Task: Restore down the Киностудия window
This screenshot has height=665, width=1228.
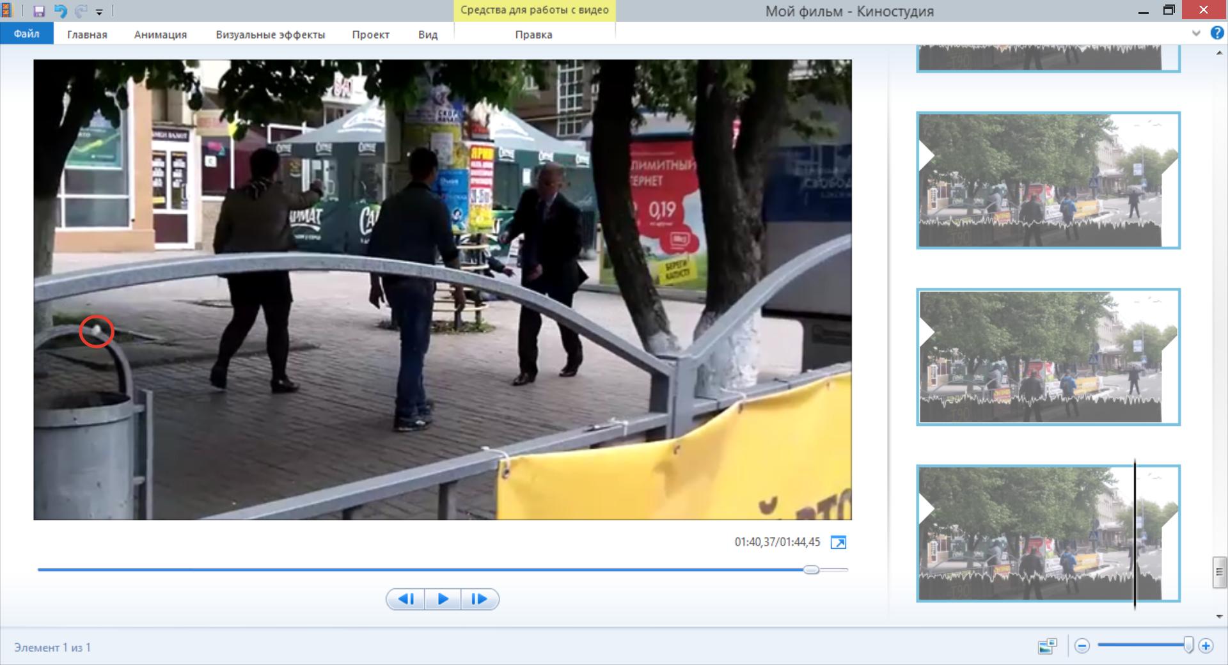Action: tap(1169, 10)
